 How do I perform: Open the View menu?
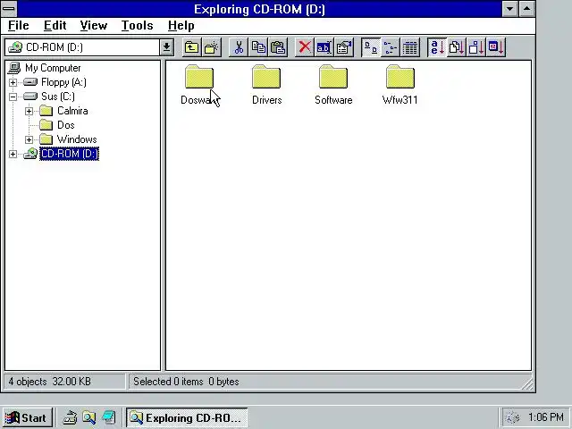94,26
